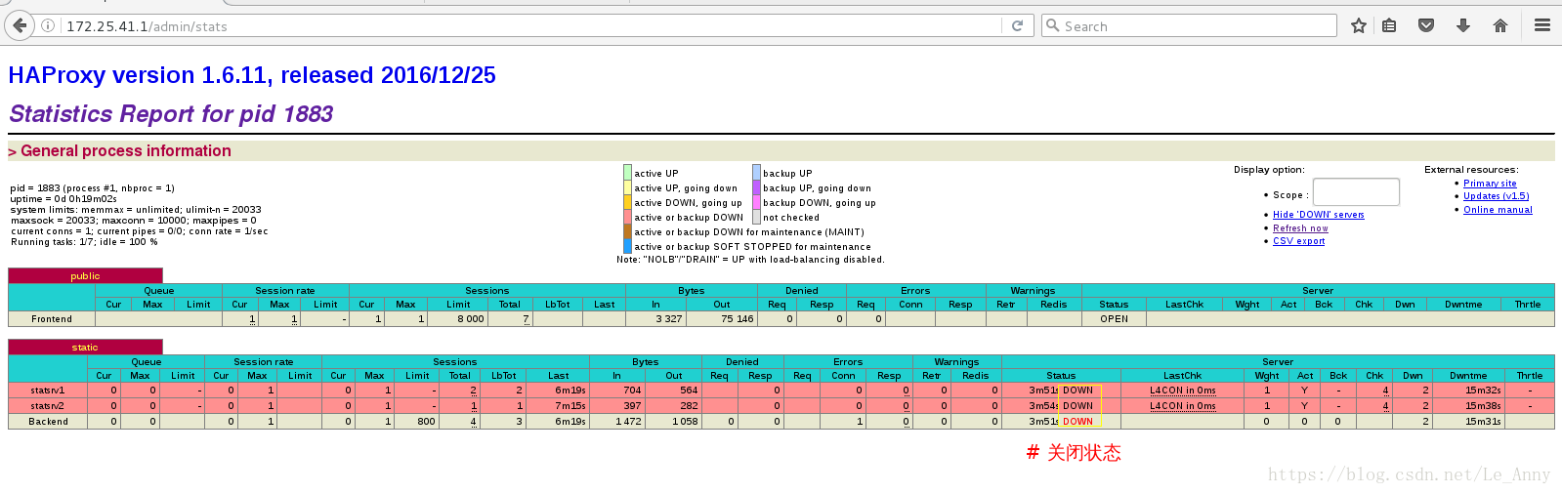Open site information icon in address bar
The width and height of the screenshot is (1562, 494).
coord(47,26)
